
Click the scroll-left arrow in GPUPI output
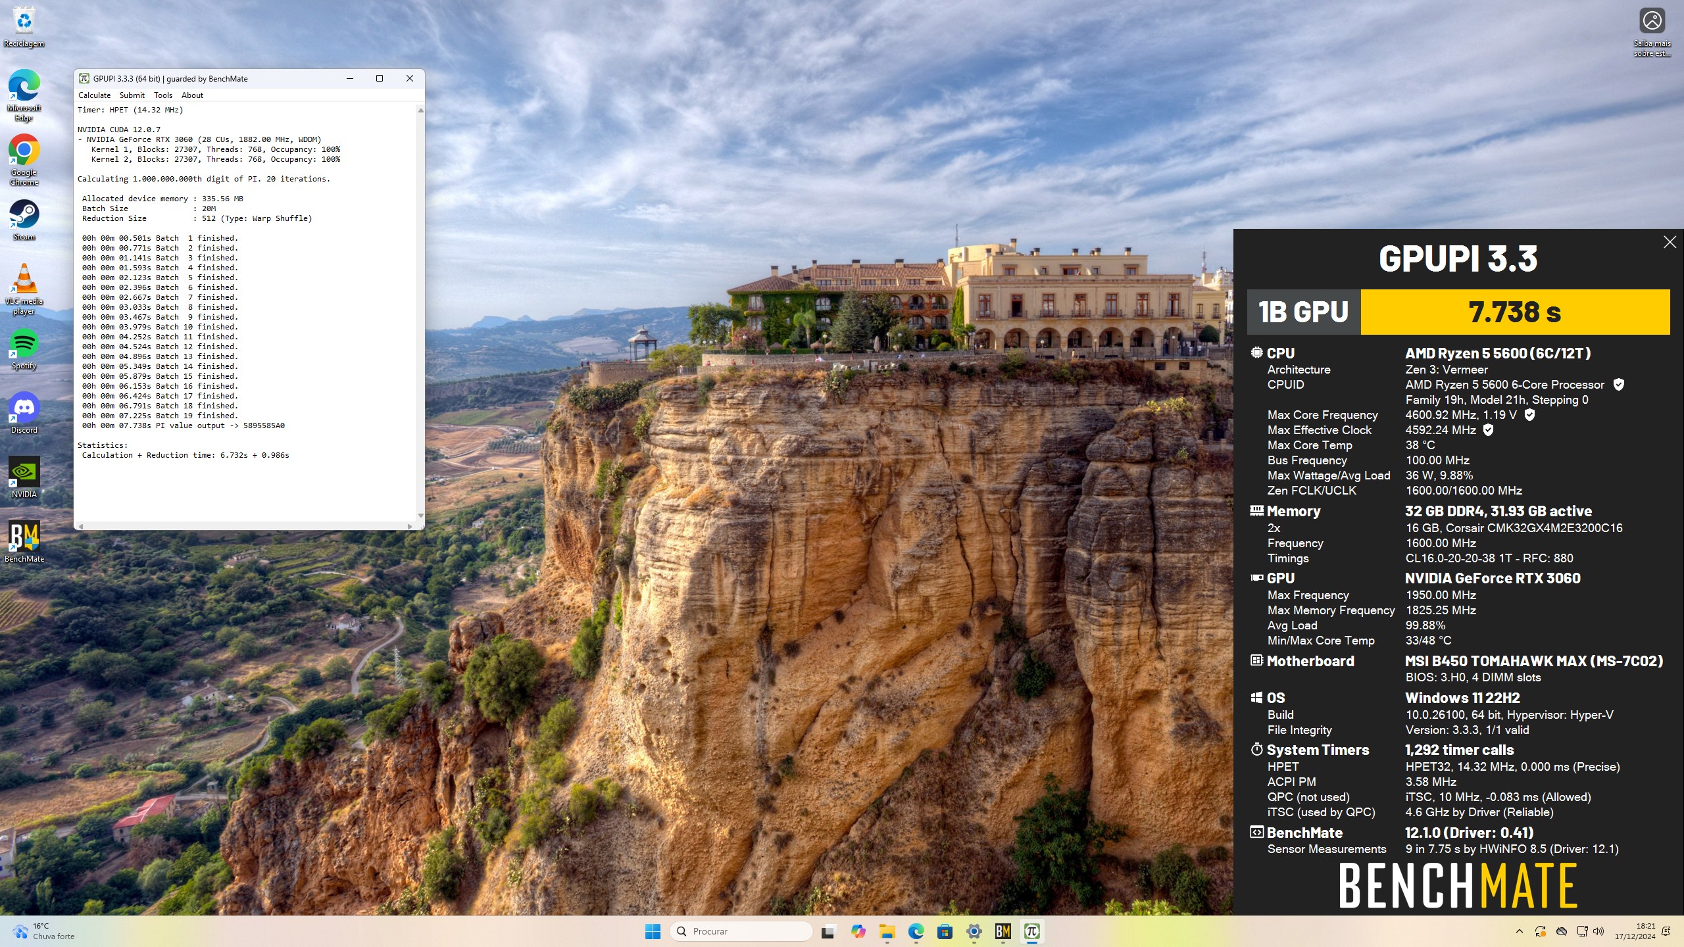[81, 526]
